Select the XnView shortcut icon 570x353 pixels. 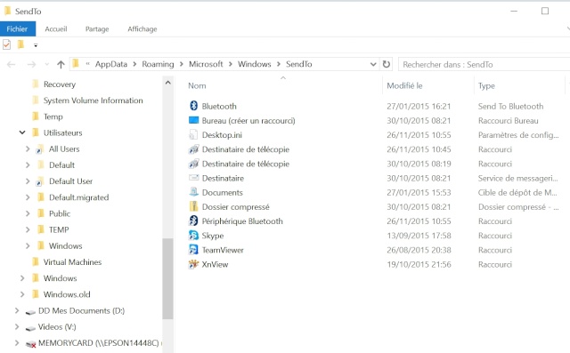coord(194,264)
